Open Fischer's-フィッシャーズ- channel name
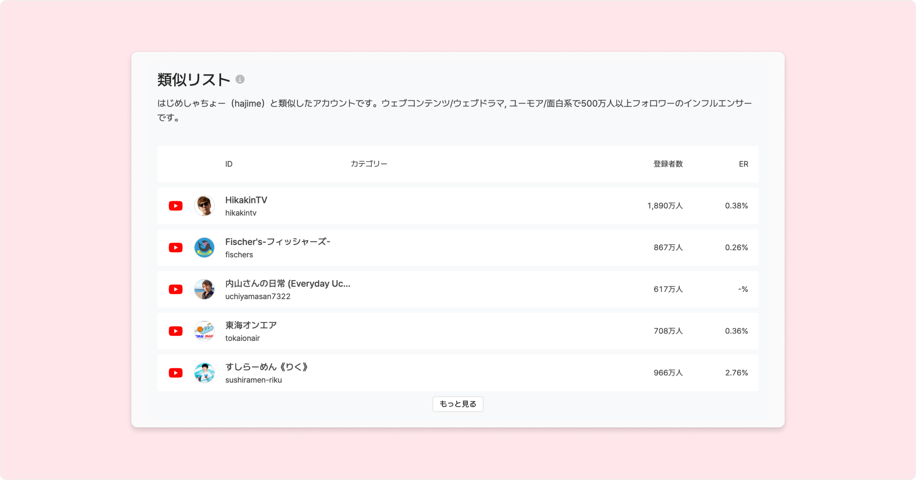 pyautogui.click(x=277, y=242)
